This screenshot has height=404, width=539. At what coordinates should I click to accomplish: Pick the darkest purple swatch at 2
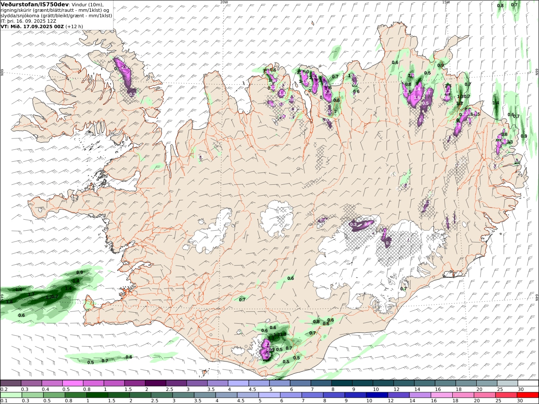155,383
